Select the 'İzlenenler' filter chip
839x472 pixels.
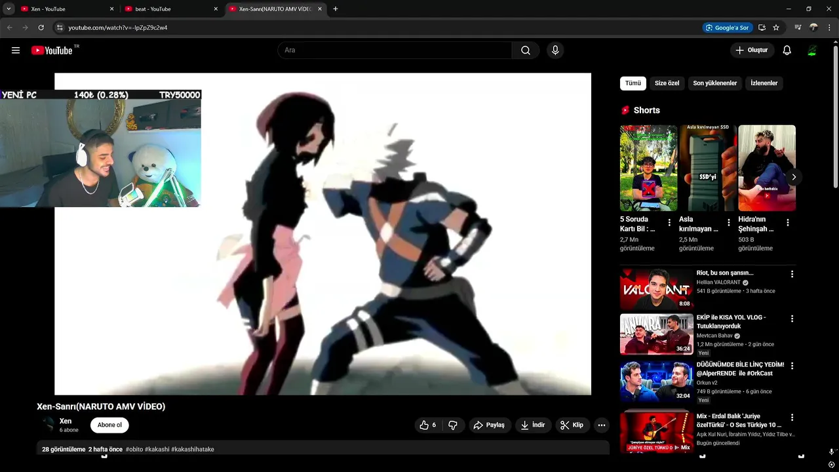pos(764,83)
